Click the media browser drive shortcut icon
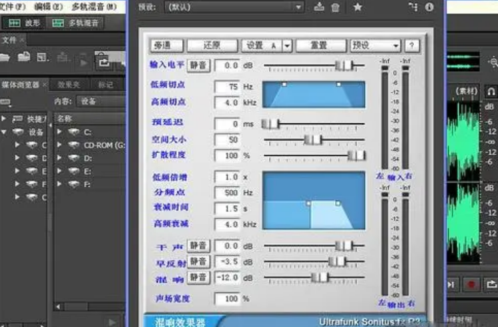498x327 pixels. coord(5,102)
